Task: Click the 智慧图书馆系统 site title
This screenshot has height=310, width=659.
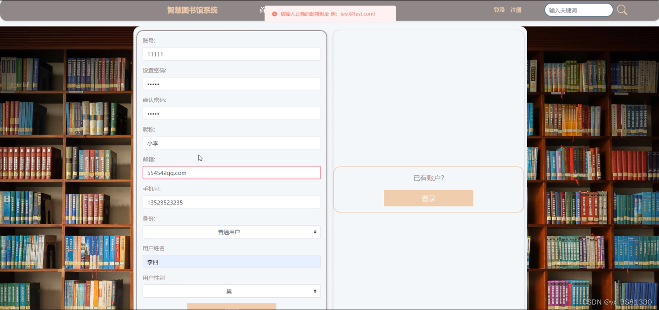Action: click(x=192, y=10)
